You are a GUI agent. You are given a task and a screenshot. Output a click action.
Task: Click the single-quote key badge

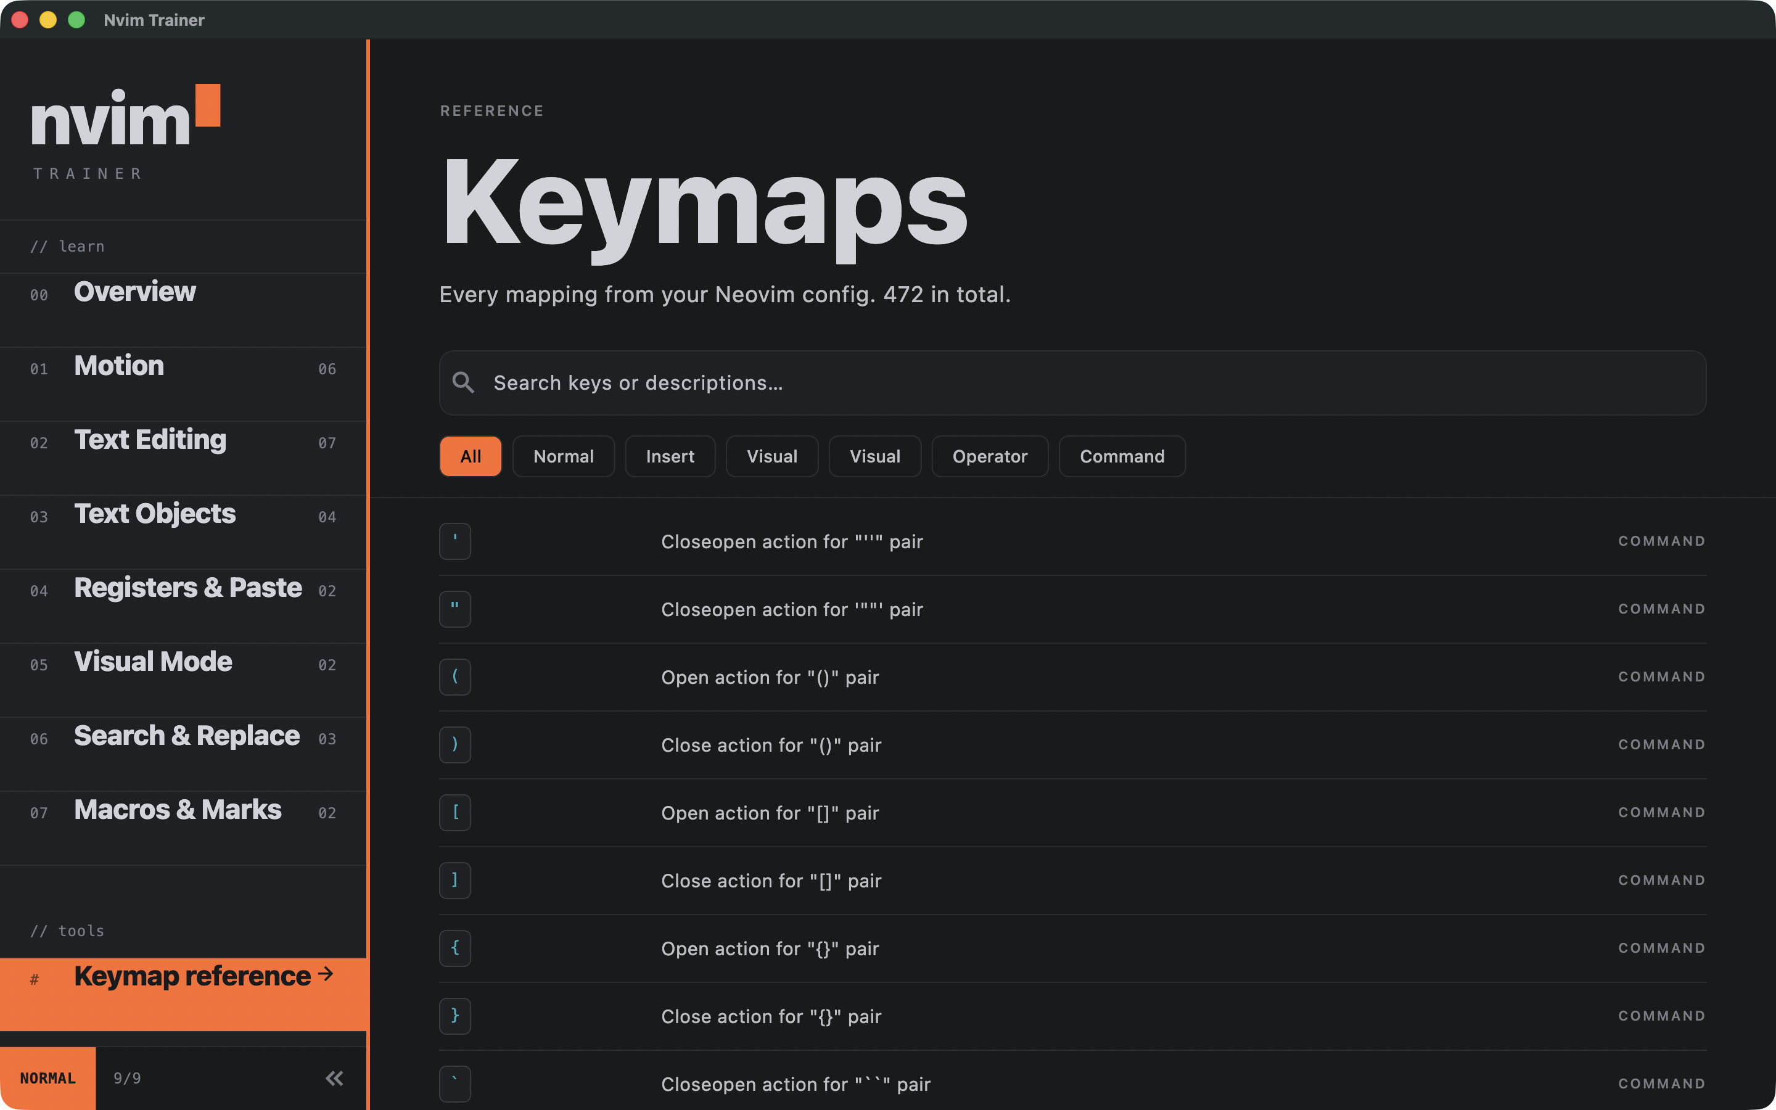point(455,541)
